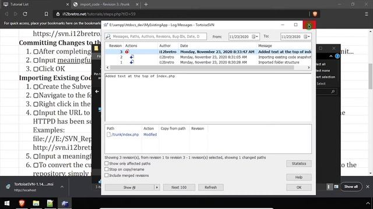
Task: Click the site lock icon in address bar
Action: coord(58,14)
